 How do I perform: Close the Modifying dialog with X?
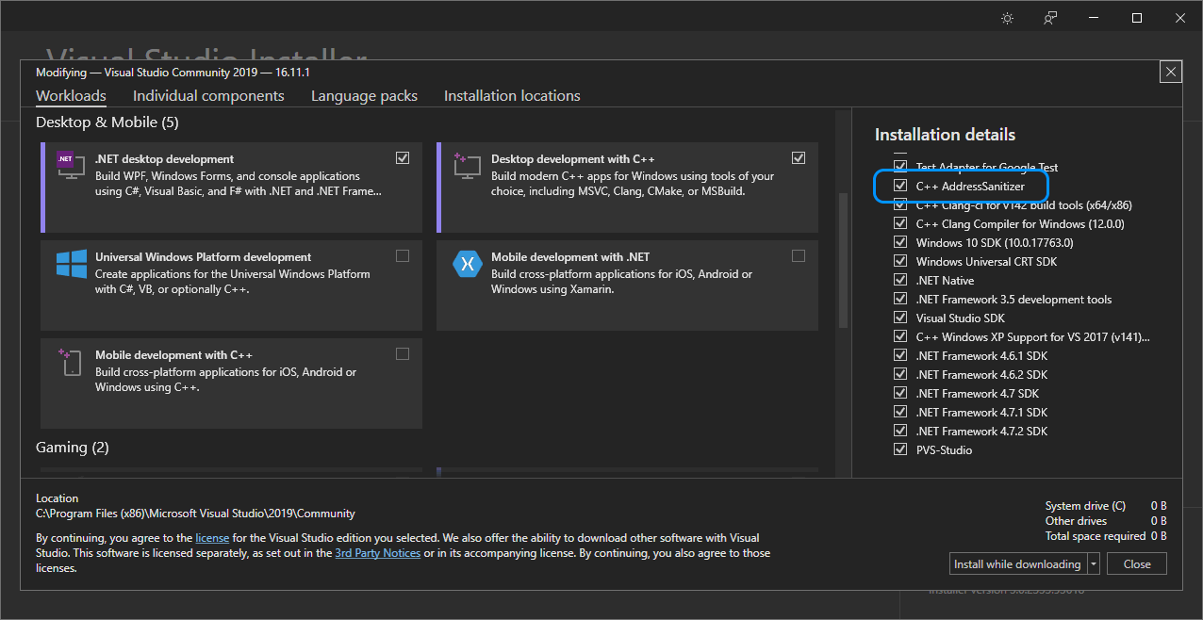[x=1170, y=72]
